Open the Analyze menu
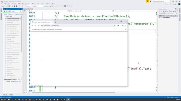 (42, 4)
